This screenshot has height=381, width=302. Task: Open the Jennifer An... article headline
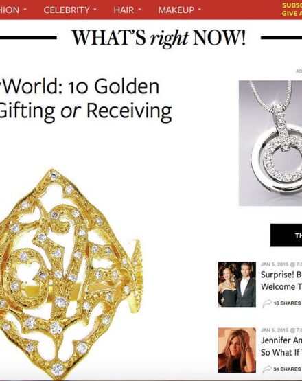pyautogui.click(x=281, y=346)
